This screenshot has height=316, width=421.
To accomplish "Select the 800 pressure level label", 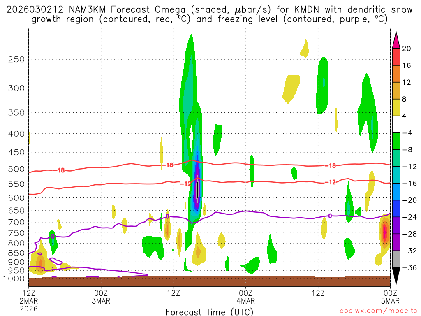I will click(16, 244).
